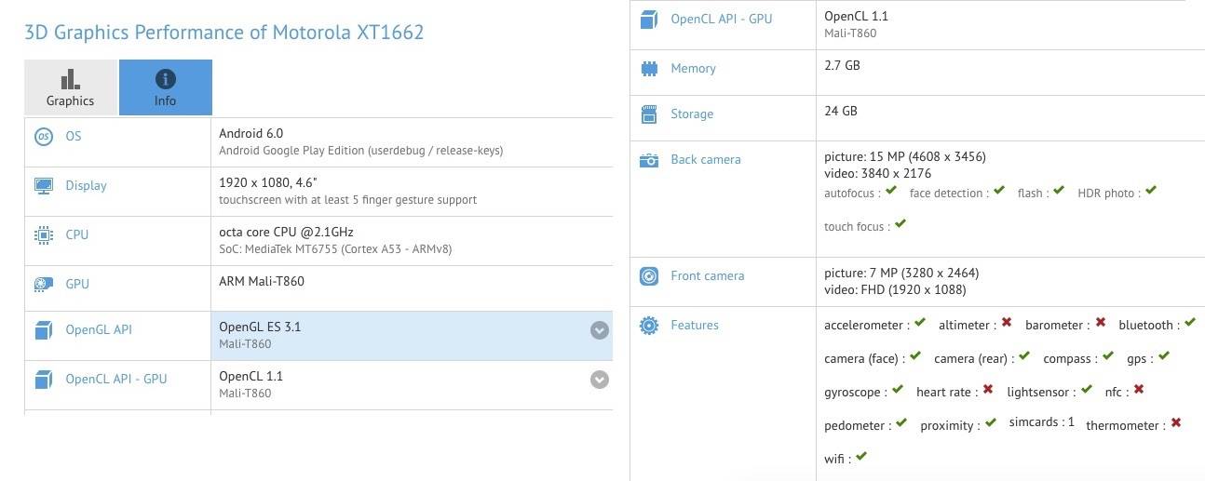This screenshot has height=481, width=1205.
Task: Click the camera (face) check mark
Action: [x=915, y=356]
